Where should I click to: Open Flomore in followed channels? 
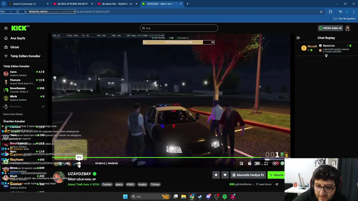click(24, 82)
